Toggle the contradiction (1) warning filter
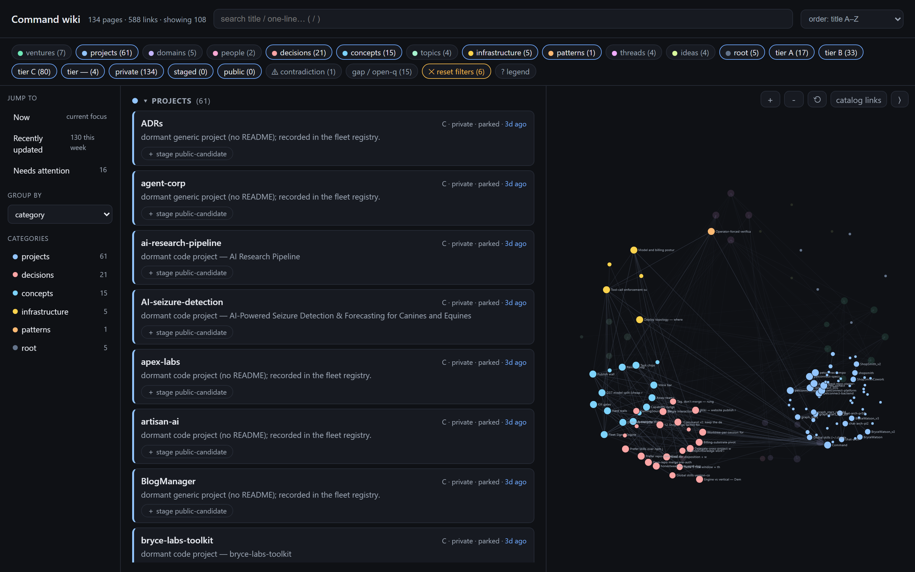 pyautogui.click(x=304, y=71)
